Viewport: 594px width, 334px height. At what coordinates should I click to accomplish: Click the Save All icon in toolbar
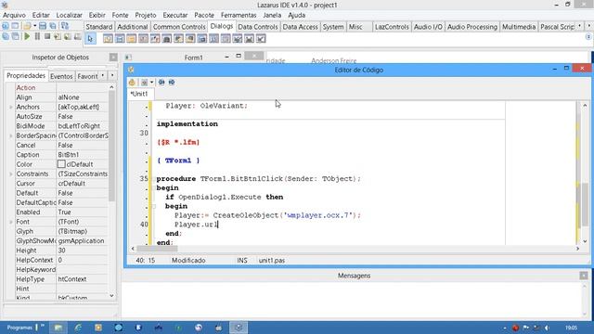53,26
